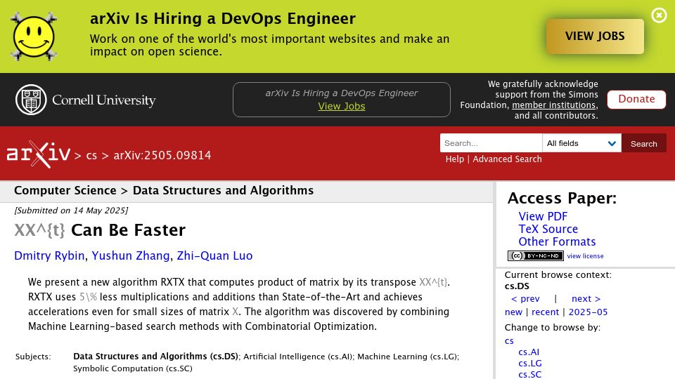Click the paper title 'Can Be Faster'
The width and height of the screenshot is (675, 379).
point(128,230)
